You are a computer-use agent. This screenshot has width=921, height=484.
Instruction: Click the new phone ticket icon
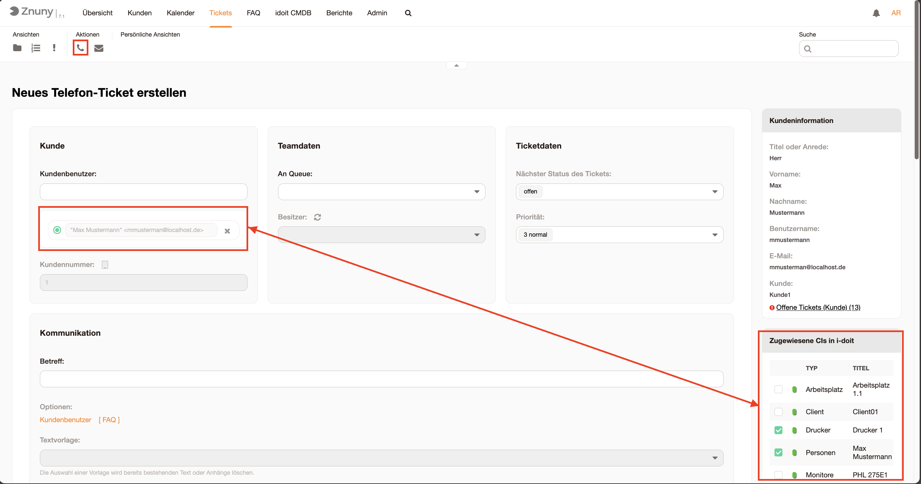(80, 48)
